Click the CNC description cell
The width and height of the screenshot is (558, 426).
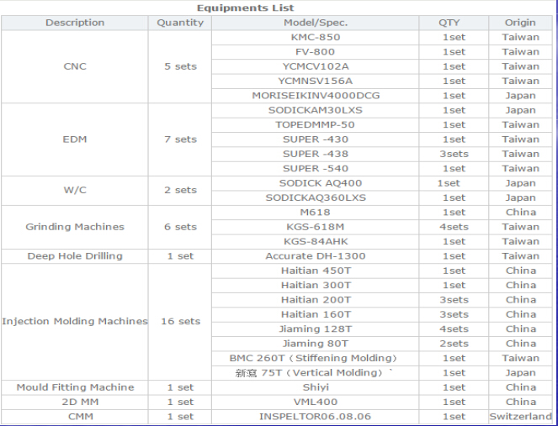[75, 66]
